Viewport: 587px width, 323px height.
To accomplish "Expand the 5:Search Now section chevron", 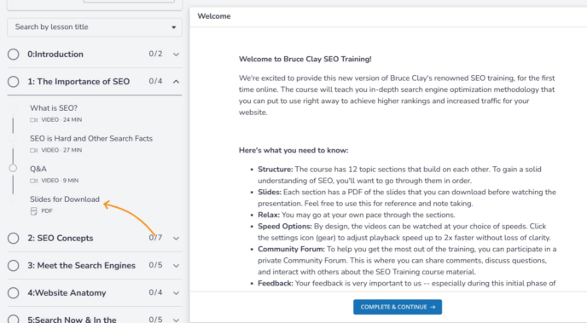I will (x=176, y=320).
